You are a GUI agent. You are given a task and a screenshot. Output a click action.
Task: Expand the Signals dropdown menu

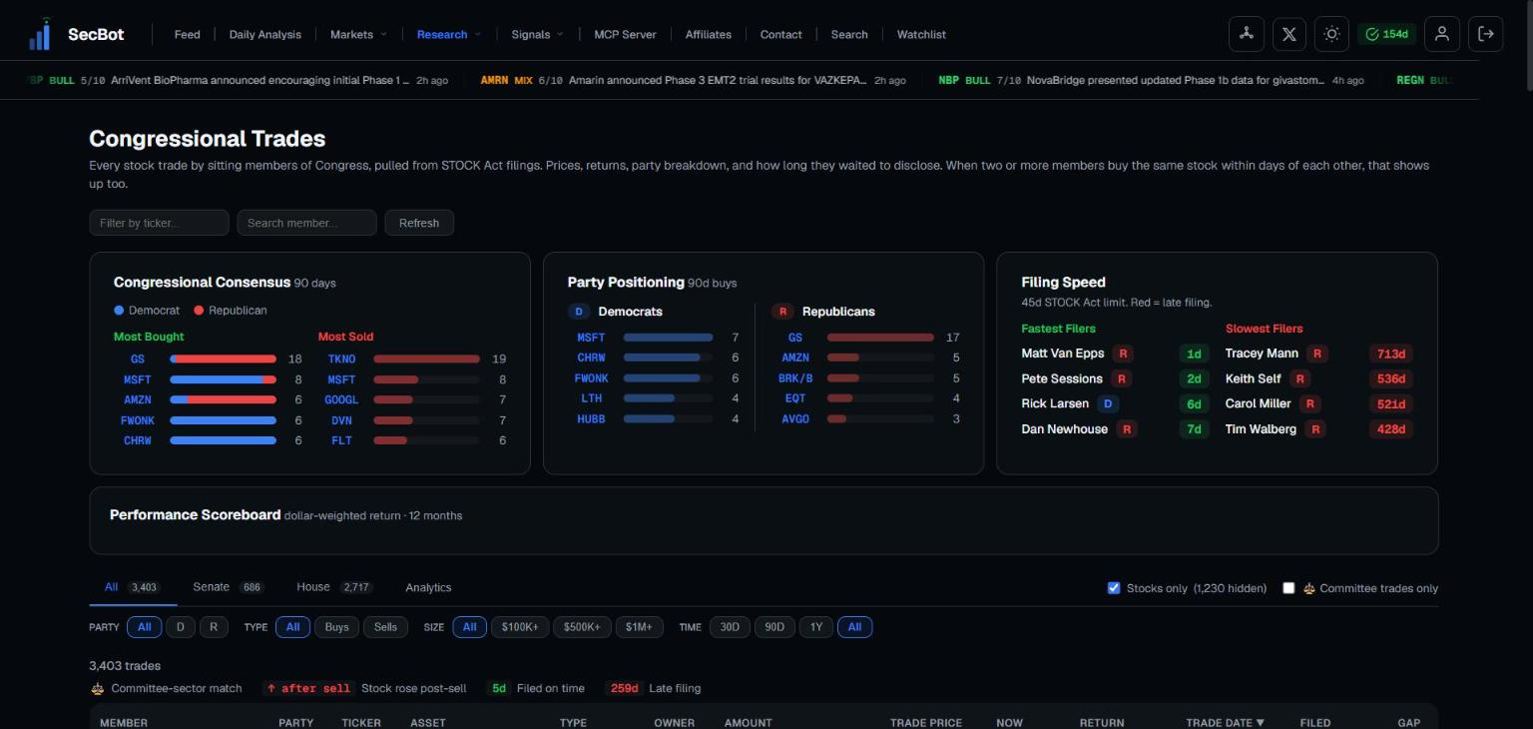[x=537, y=34]
